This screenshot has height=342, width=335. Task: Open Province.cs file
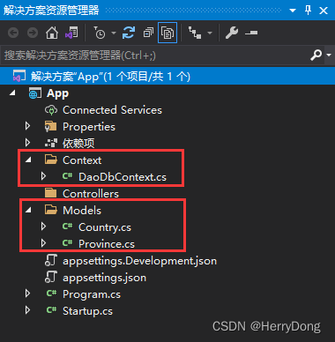coord(107,244)
